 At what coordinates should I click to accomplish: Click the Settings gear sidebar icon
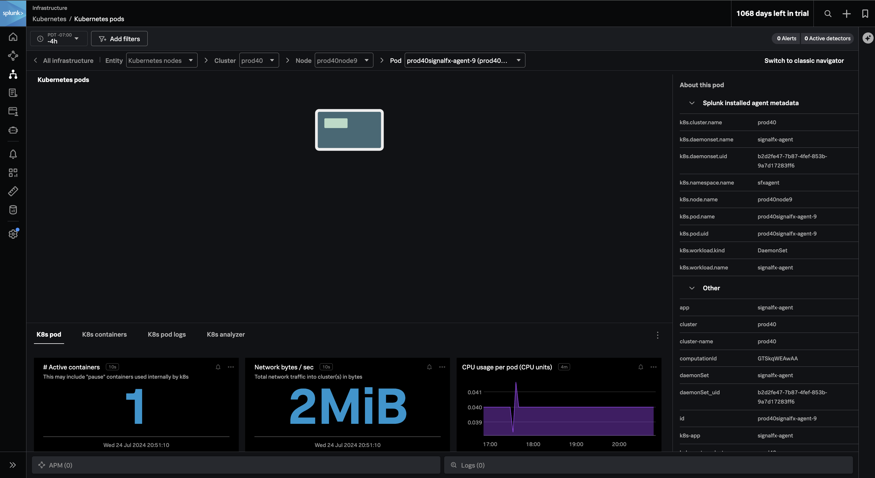pos(13,234)
